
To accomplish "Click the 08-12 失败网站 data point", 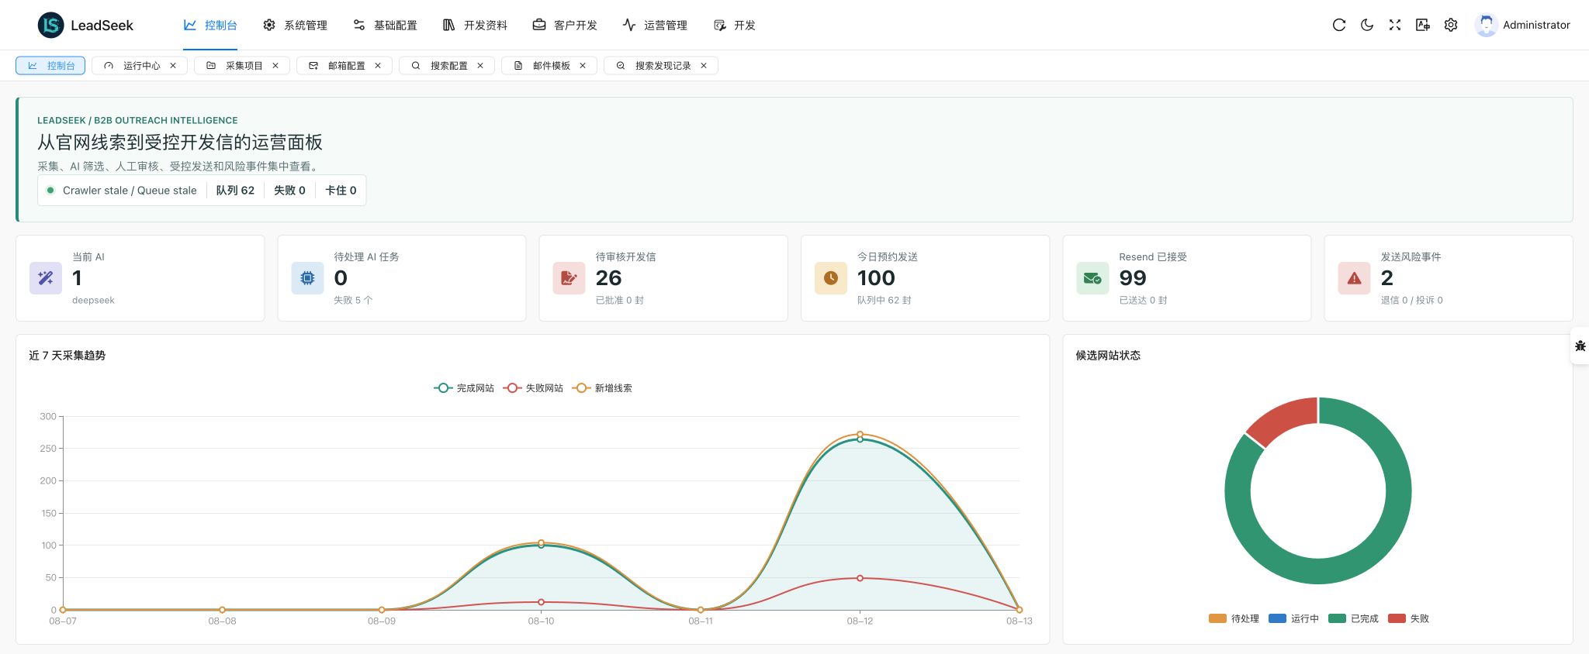I will click(x=860, y=578).
